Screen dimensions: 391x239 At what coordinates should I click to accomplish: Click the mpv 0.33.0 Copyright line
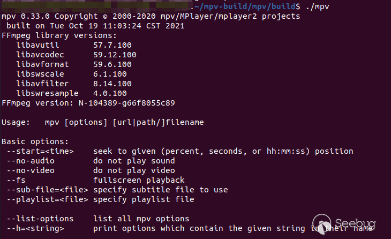click(151, 16)
